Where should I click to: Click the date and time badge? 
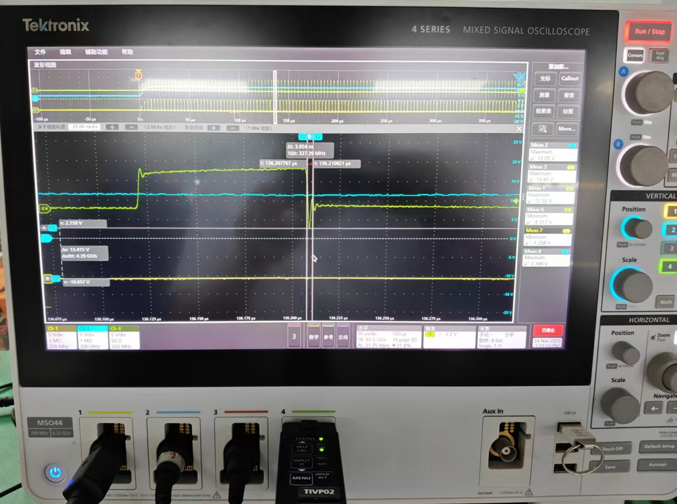(x=548, y=343)
